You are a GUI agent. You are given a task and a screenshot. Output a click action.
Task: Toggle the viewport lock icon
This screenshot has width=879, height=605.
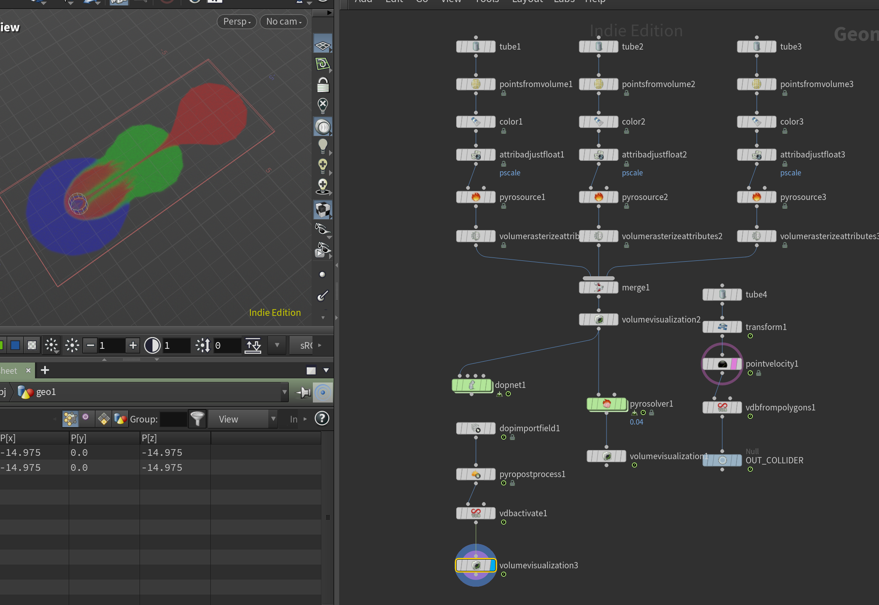tap(322, 85)
